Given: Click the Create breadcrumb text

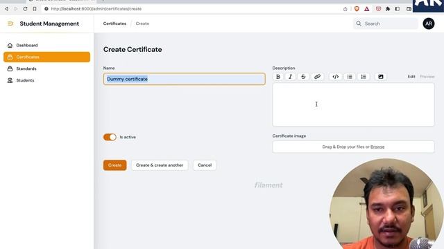Looking at the screenshot, I should [142, 24].
